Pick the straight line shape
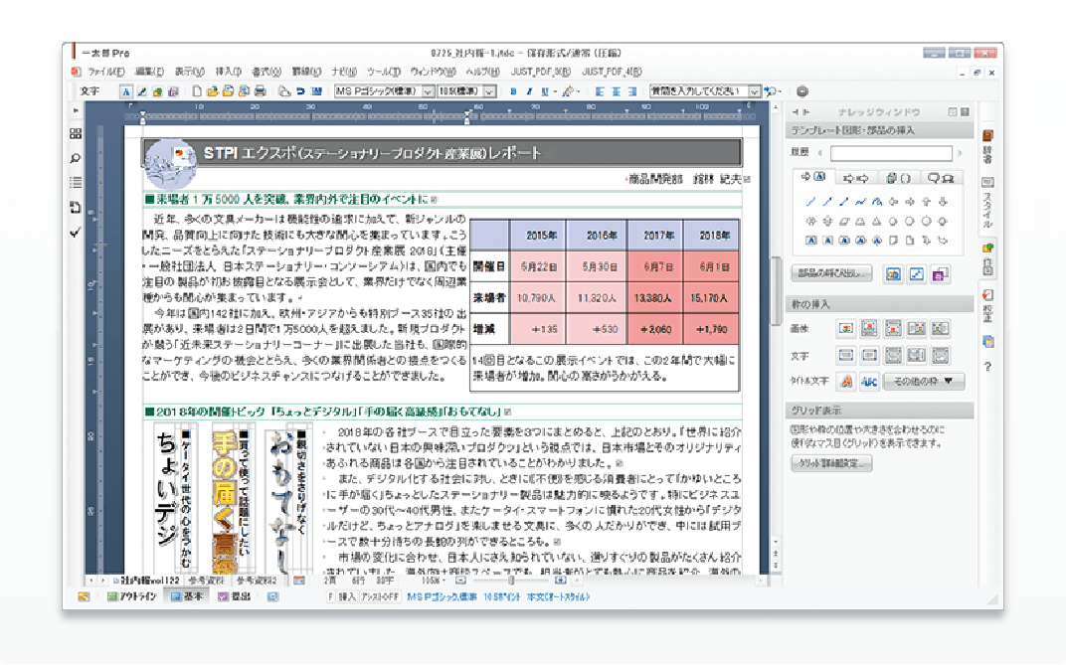The image size is (1066, 665). [x=810, y=202]
